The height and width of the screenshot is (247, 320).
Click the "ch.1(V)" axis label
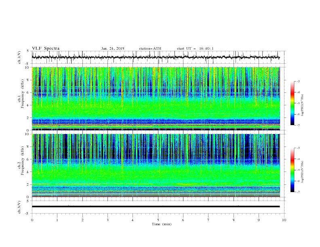(x=19, y=57)
